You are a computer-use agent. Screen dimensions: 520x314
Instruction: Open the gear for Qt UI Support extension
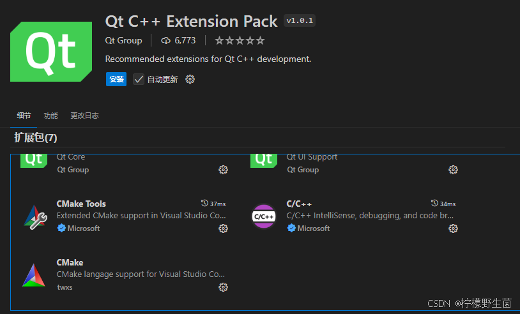tap(453, 170)
